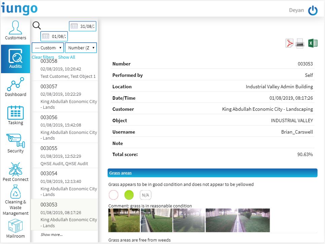The image size is (325, 244).
Task: Click the Show All link
Action: (67, 57)
